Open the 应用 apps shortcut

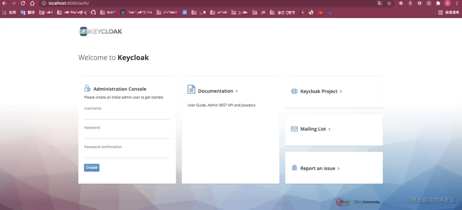[9, 13]
